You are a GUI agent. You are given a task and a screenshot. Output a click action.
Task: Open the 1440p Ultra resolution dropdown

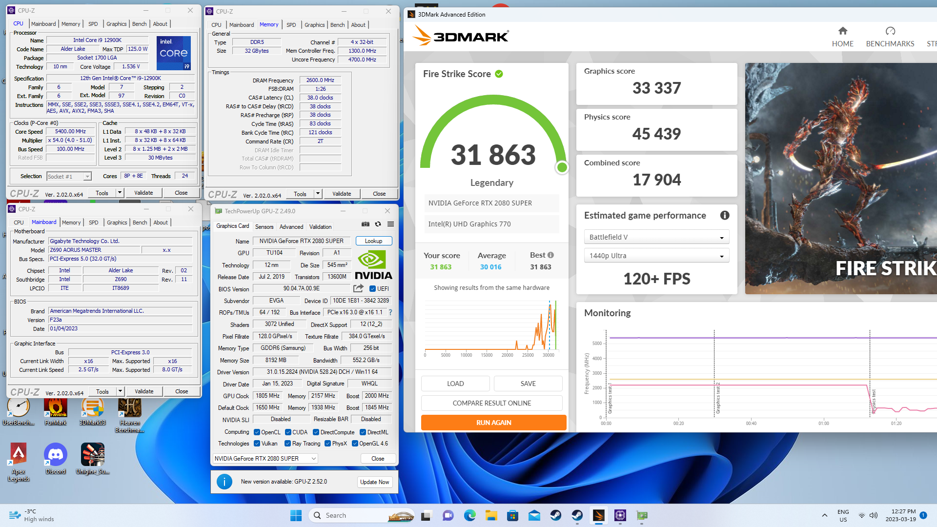pyautogui.click(x=656, y=256)
